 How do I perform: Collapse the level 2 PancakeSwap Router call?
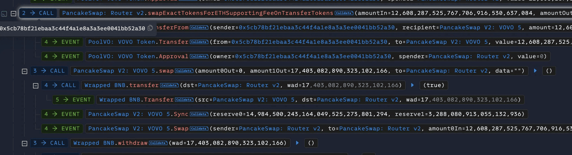13,14
